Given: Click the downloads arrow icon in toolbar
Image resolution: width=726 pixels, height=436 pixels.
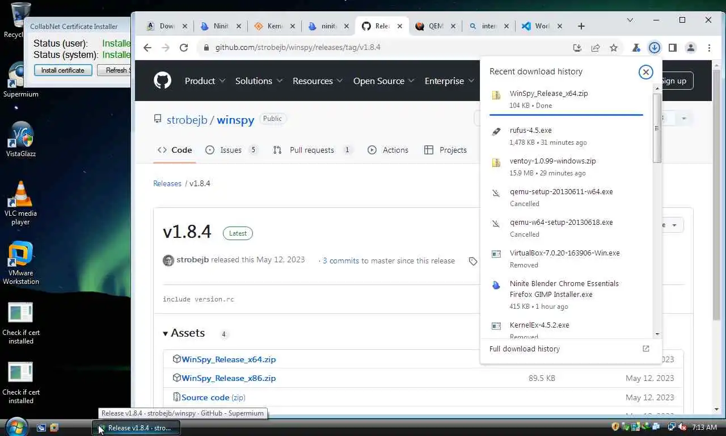Looking at the screenshot, I should tap(655, 48).
